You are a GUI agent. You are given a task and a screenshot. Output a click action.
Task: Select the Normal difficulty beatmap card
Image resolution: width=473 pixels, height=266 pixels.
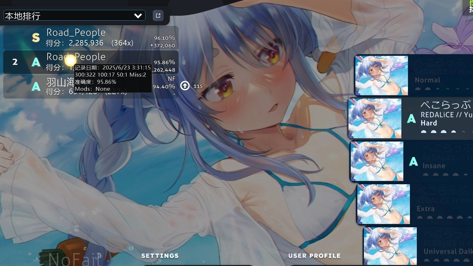[414, 76]
